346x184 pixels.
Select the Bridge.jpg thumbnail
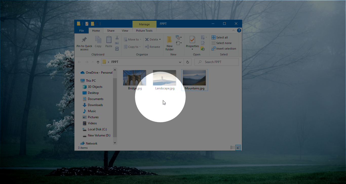click(134, 78)
